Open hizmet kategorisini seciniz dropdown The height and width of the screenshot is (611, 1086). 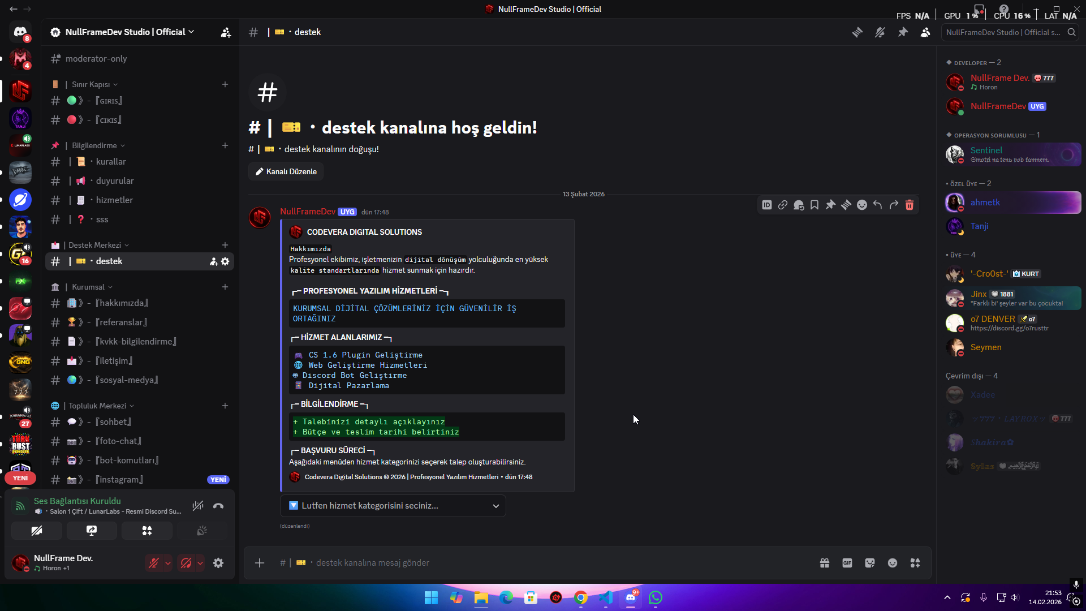click(x=393, y=506)
